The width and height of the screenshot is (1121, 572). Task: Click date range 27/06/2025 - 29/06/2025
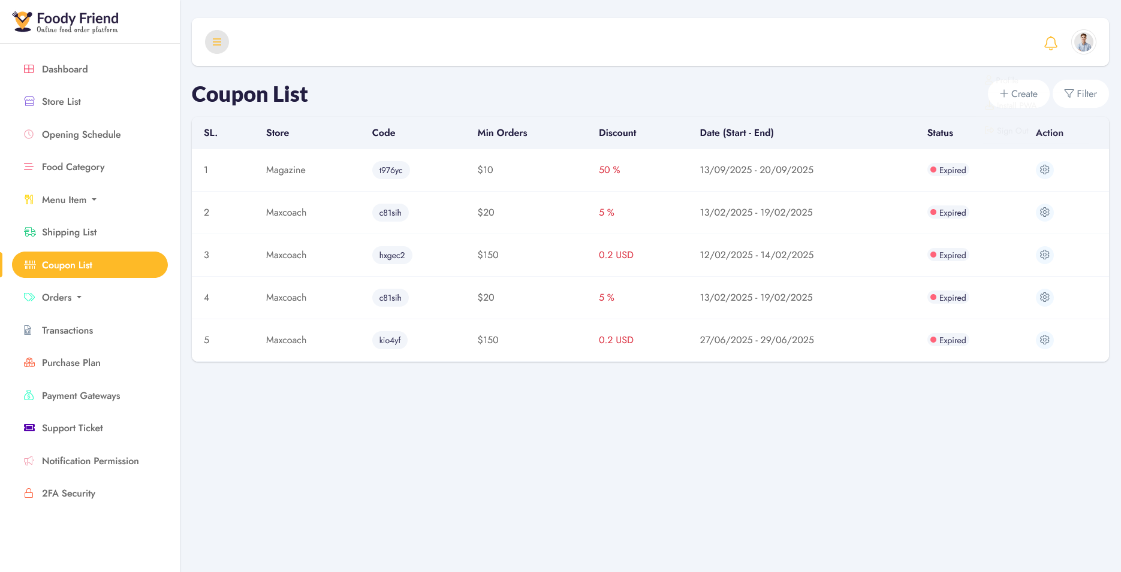click(x=757, y=340)
